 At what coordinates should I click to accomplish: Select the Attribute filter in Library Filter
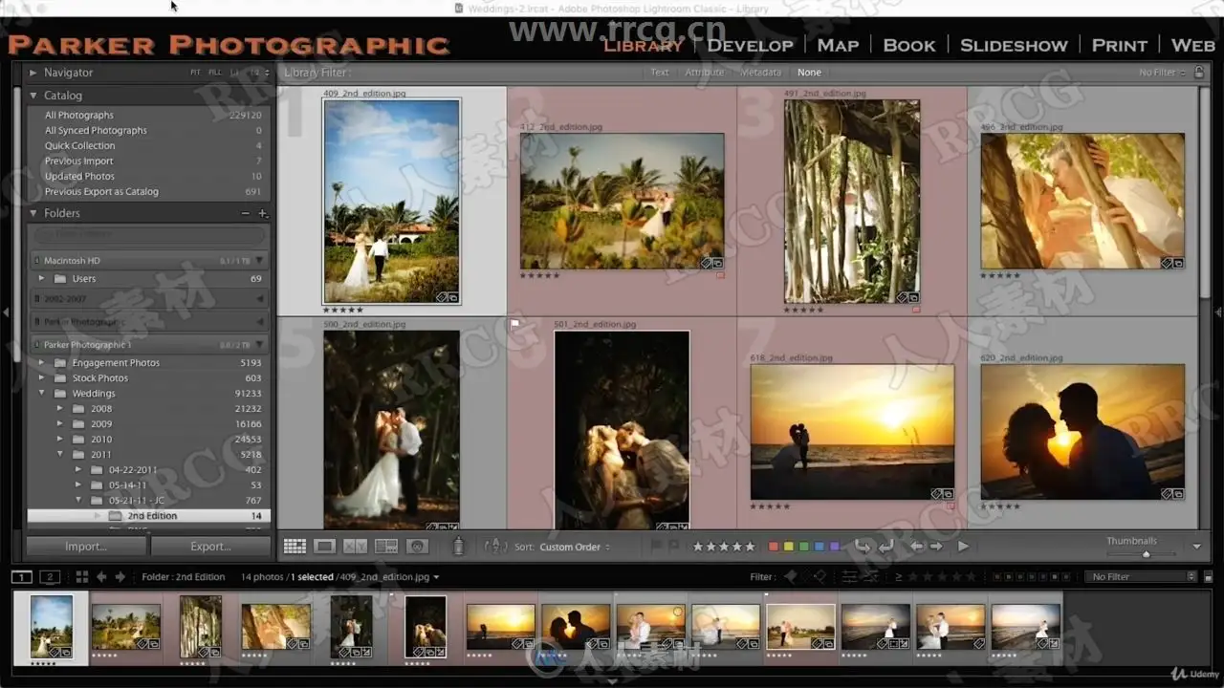[x=705, y=73]
